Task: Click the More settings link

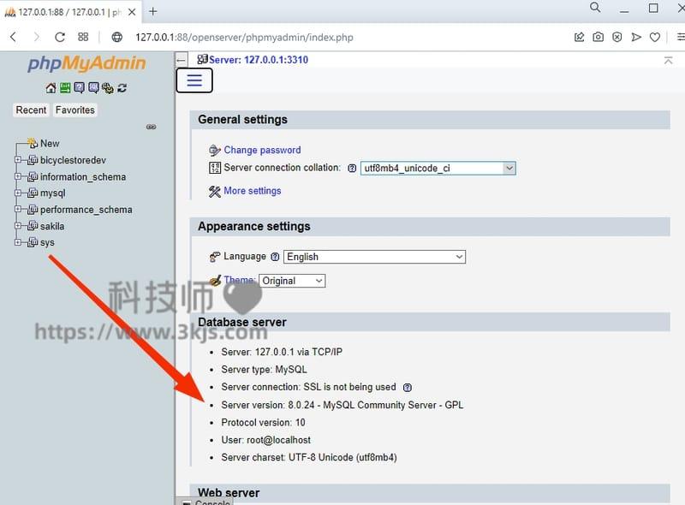Action: [x=252, y=191]
